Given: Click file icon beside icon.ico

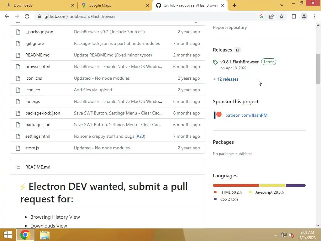Looking at the screenshot, I should point(18,90).
